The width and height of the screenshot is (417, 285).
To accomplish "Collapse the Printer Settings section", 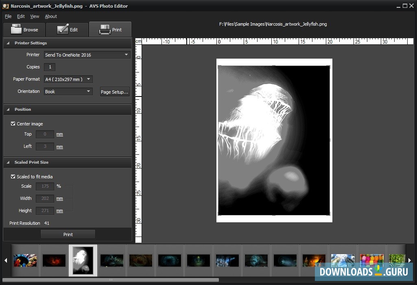I will [8, 43].
